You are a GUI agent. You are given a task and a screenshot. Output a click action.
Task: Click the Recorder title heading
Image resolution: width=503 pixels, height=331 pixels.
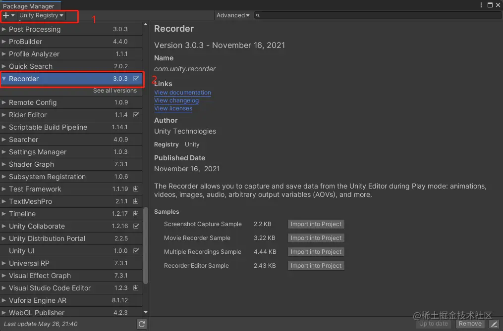click(x=174, y=29)
